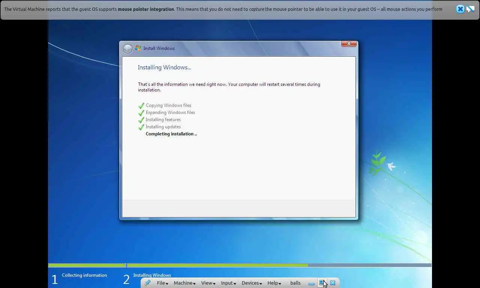Click 'Expanding Windows files' step
The image size is (480, 288).
point(170,112)
